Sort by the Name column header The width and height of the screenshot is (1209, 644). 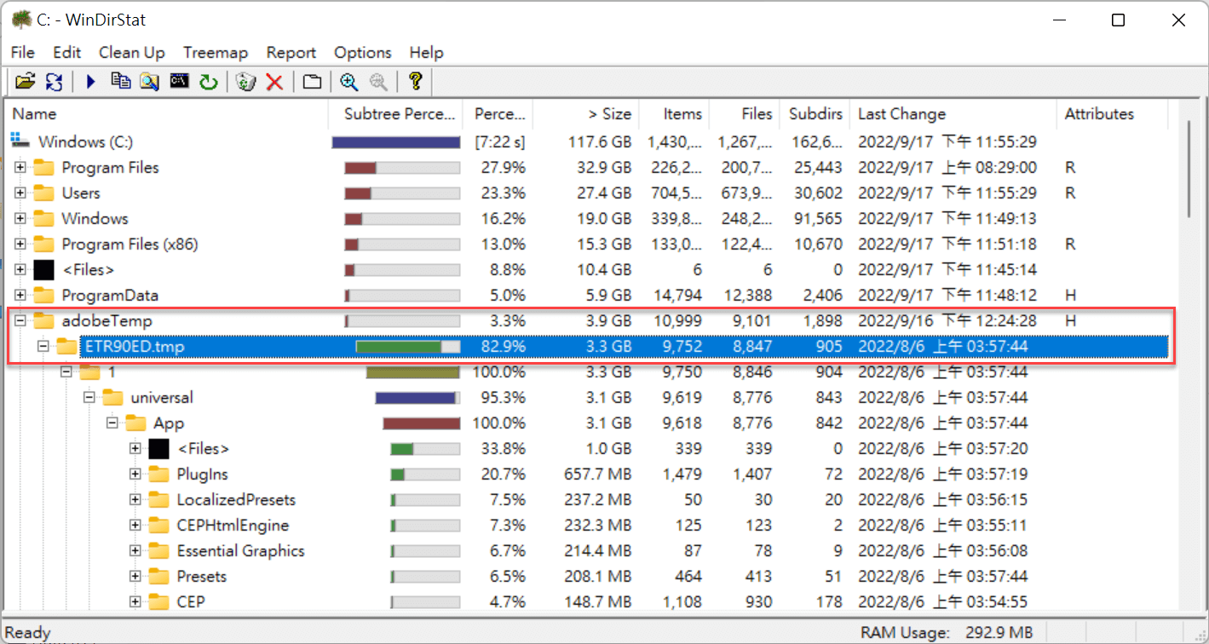pos(167,114)
